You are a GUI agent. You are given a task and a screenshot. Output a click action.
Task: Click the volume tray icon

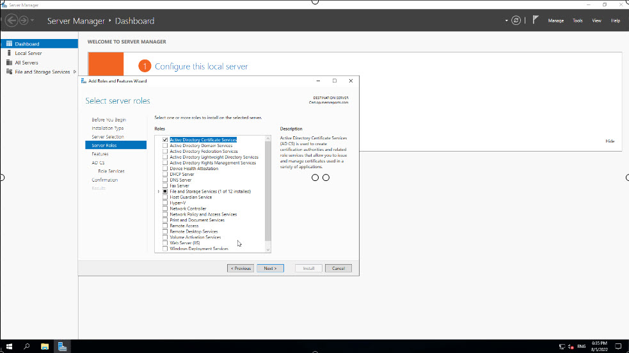click(570, 347)
